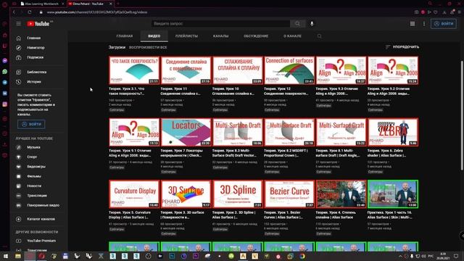This screenshot has height=261, width=464.
Task: Select the Видео channel tab
Action: pyautogui.click(x=154, y=36)
